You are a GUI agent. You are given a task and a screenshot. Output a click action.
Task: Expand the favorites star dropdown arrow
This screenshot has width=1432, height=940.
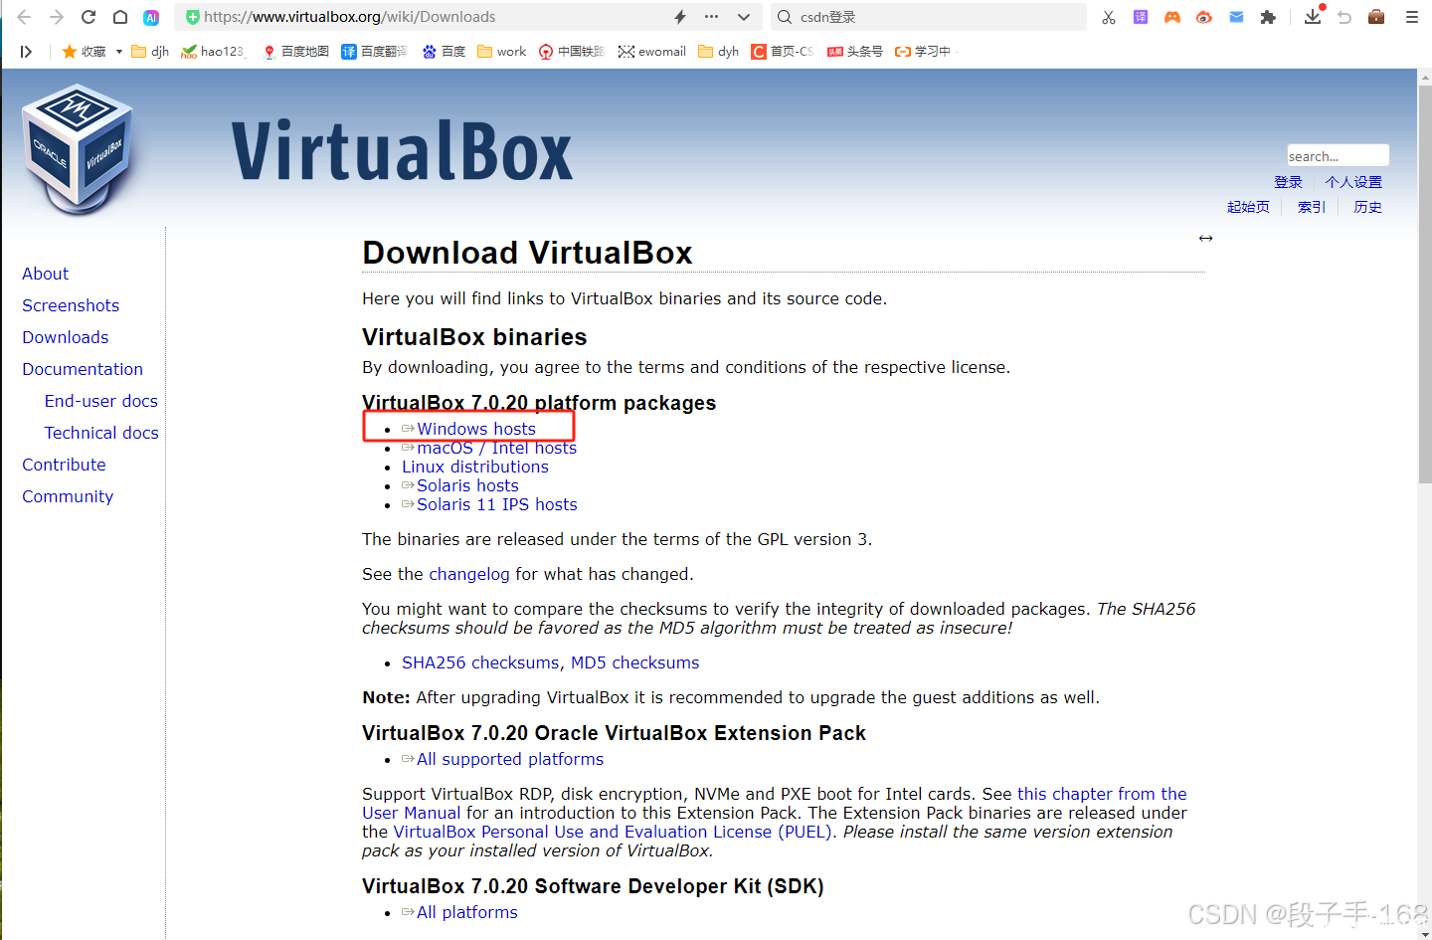[x=119, y=52]
